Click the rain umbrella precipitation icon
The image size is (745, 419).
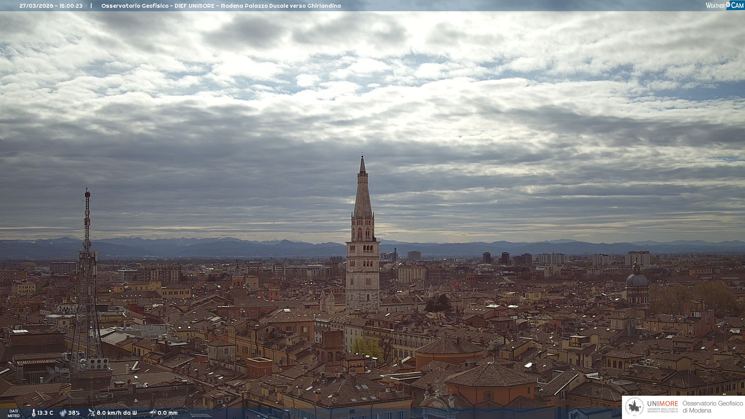click(x=152, y=413)
